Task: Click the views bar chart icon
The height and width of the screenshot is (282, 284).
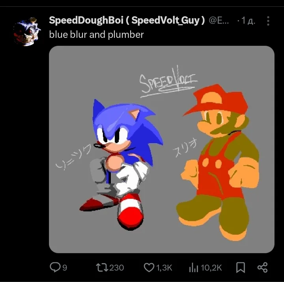Action: 194,268
